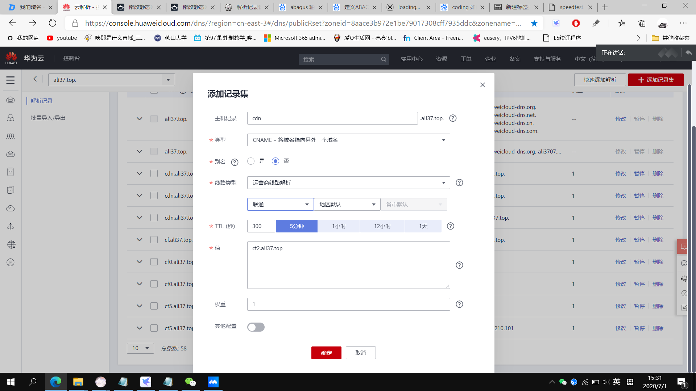Click the search magnifier in the console header
The width and height of the screenshot is (696, 391).
click(384, 59)
